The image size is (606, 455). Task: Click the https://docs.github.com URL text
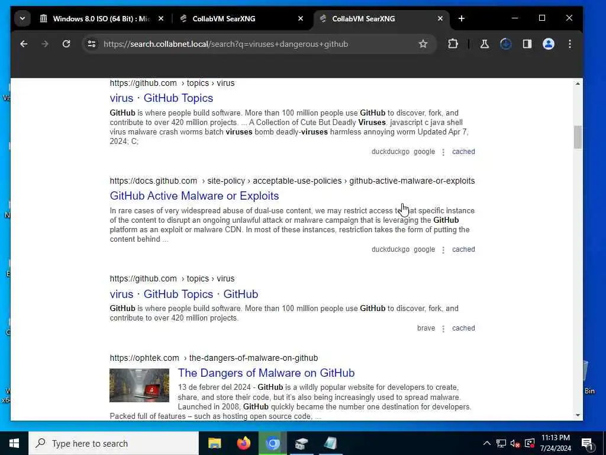tap(153, 181)
